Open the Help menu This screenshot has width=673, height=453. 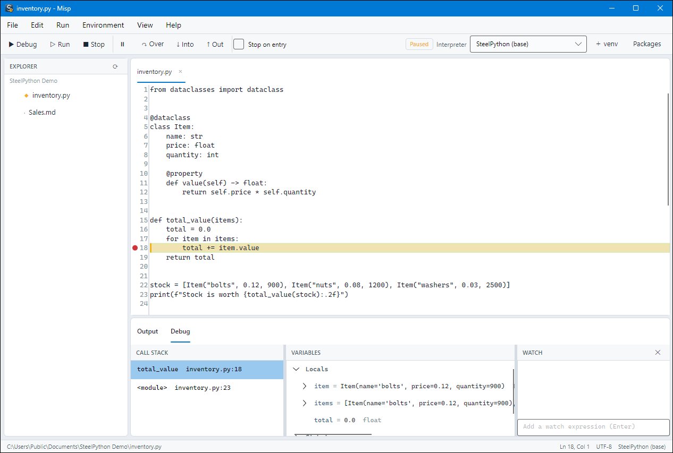[173, 25]
